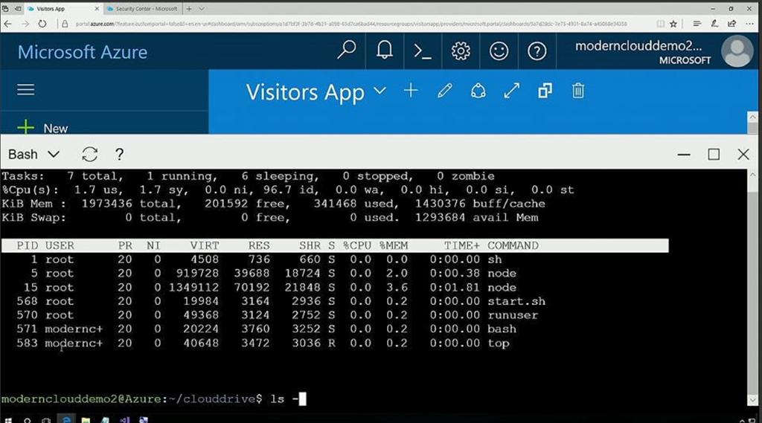Go back in the browser

(x=7, y=24)
